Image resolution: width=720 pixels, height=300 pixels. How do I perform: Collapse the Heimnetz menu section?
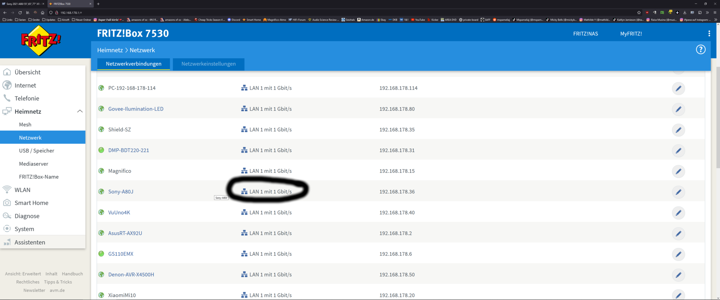point(79,111)
